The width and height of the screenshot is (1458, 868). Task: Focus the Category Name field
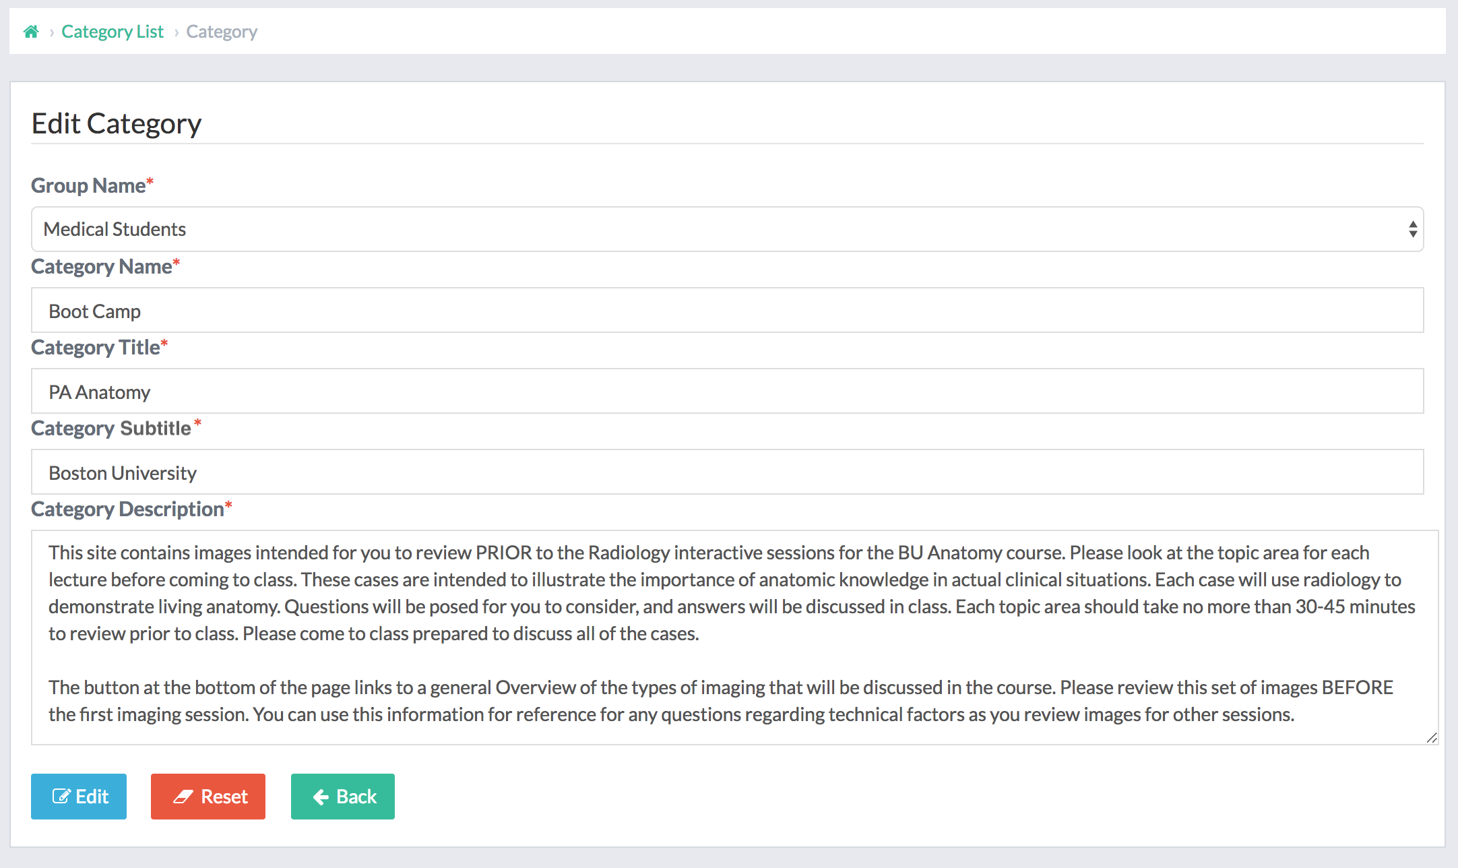(x=727, y=310)
